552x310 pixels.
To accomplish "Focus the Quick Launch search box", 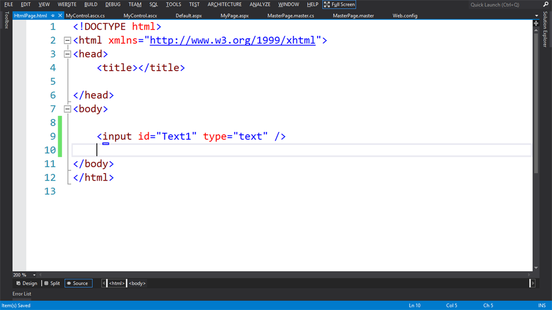I will click(503, 4).
